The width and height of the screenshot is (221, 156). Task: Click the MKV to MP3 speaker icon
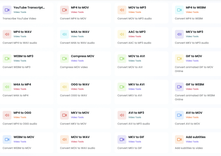(x=179, y=35)
